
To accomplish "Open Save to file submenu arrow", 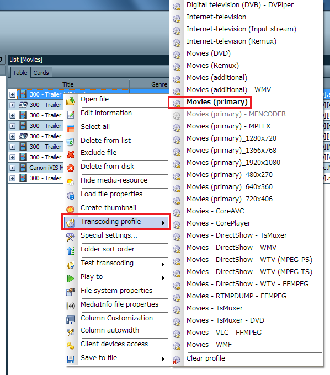I will coord(163,359).
